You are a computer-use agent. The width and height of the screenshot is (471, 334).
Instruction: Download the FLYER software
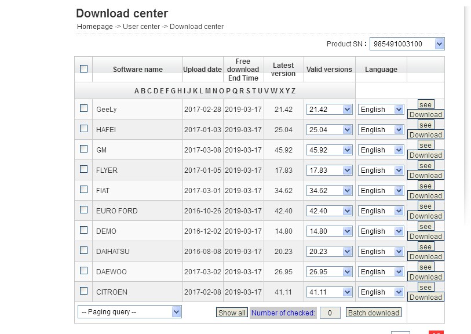(425, 176)
